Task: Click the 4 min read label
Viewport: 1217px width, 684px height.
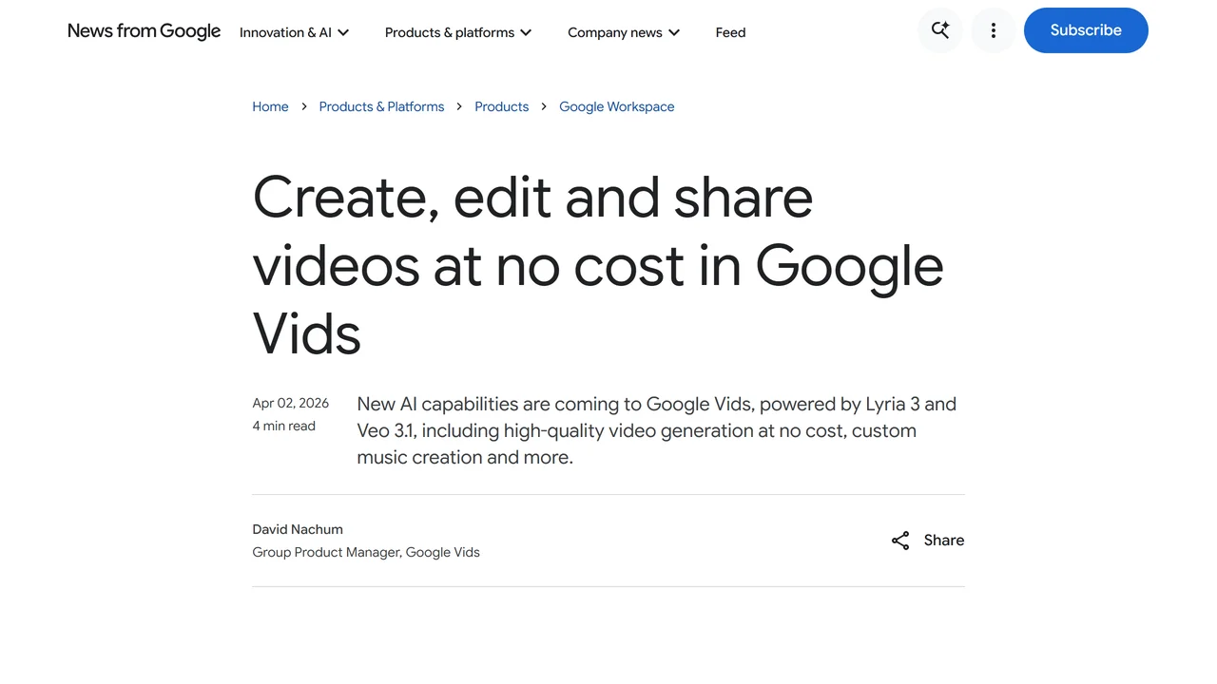Action: pos(283,426)
